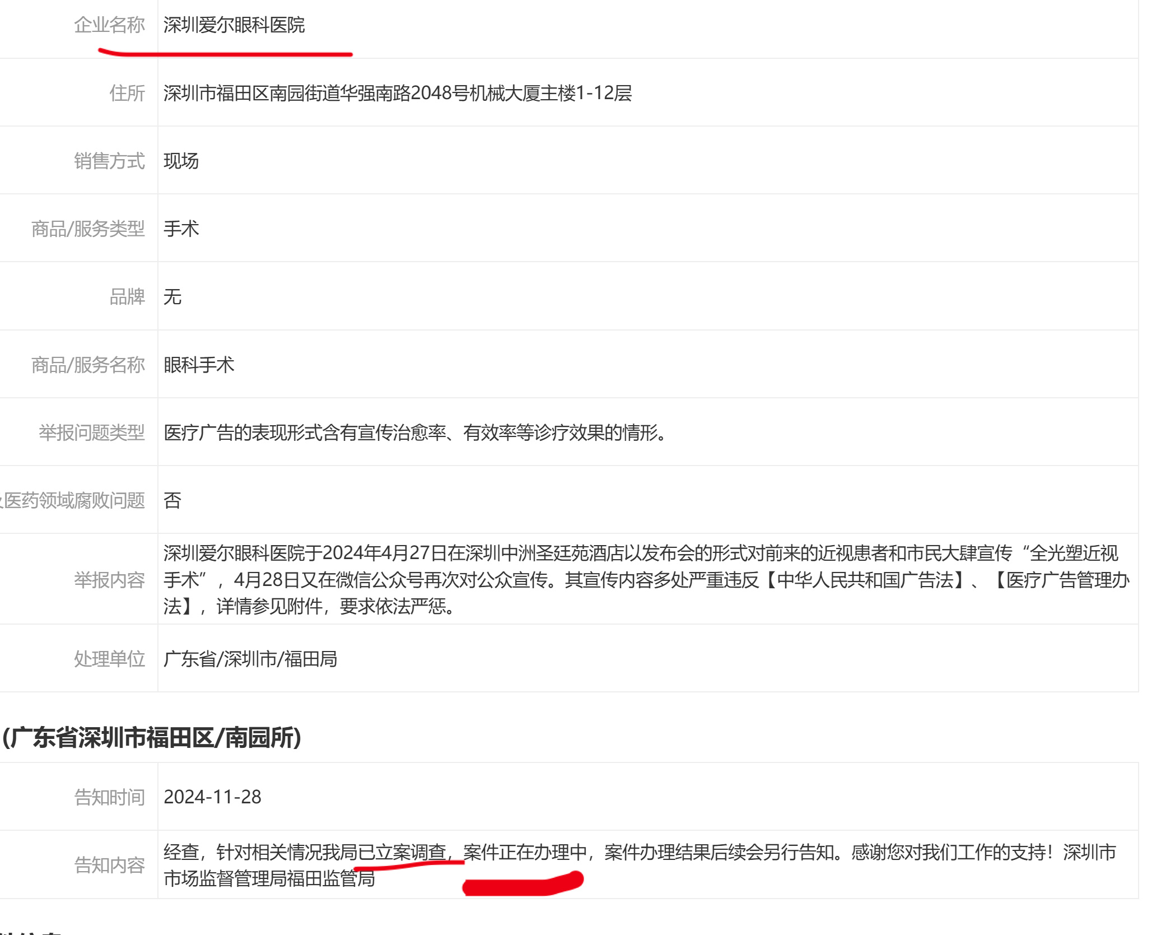
Task: Select the brand value 无
Action: (172, 297)
